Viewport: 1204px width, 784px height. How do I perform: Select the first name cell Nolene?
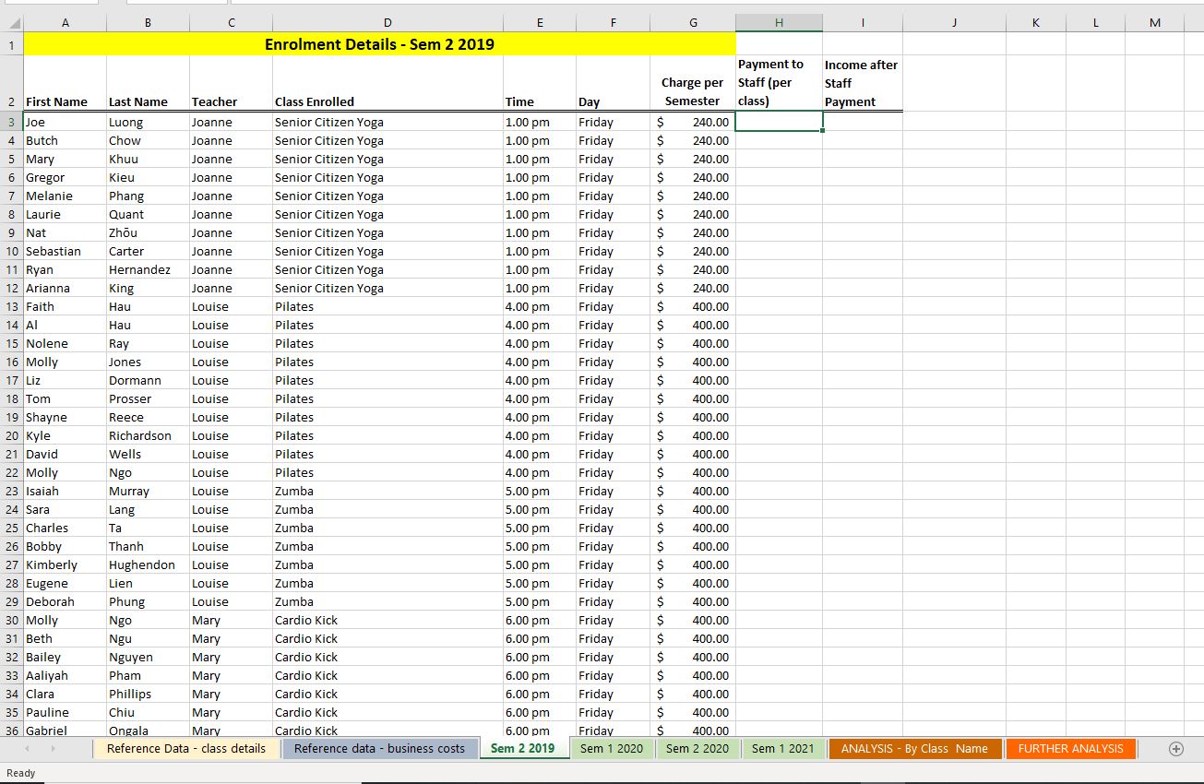click(65, 343)
